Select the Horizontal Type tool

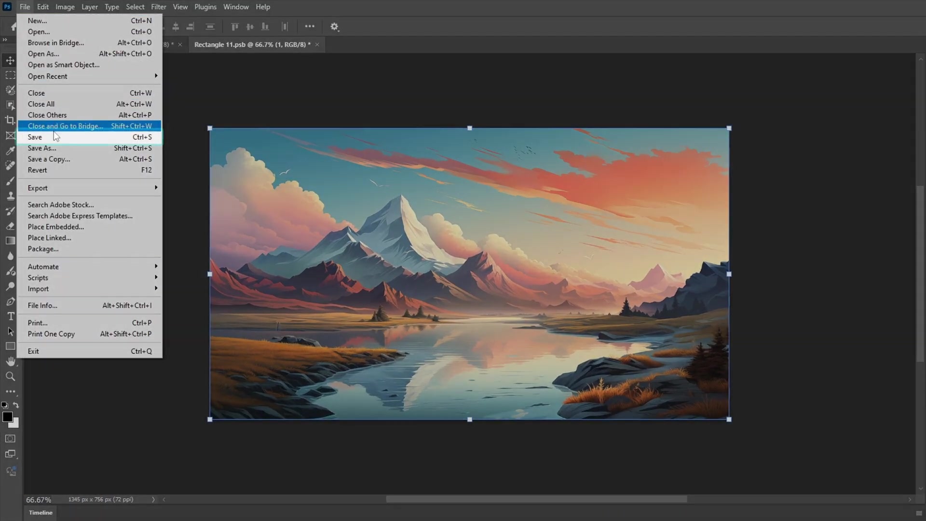tap(11, 316)
